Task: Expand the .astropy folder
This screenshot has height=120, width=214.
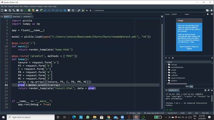Action: point(166,65)
